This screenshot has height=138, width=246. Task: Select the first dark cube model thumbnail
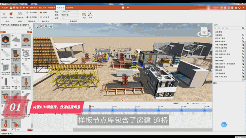[6, 41]
